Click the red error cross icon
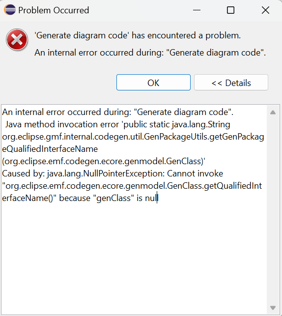Viewport: 282px width, 316px height. (17, 39)
